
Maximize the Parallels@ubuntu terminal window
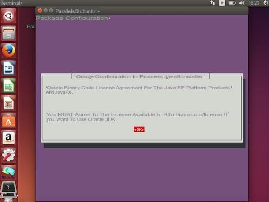(51, 11)
